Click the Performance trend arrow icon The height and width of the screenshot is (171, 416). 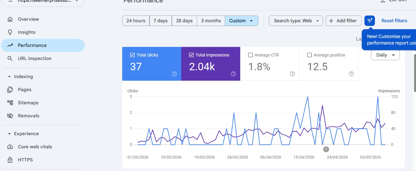(x=10, y=45)
